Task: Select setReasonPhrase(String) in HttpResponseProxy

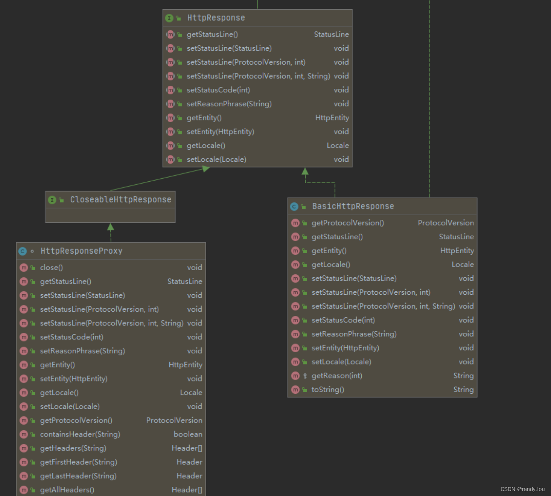Action: pyautogui.click(x=83, y=351)
